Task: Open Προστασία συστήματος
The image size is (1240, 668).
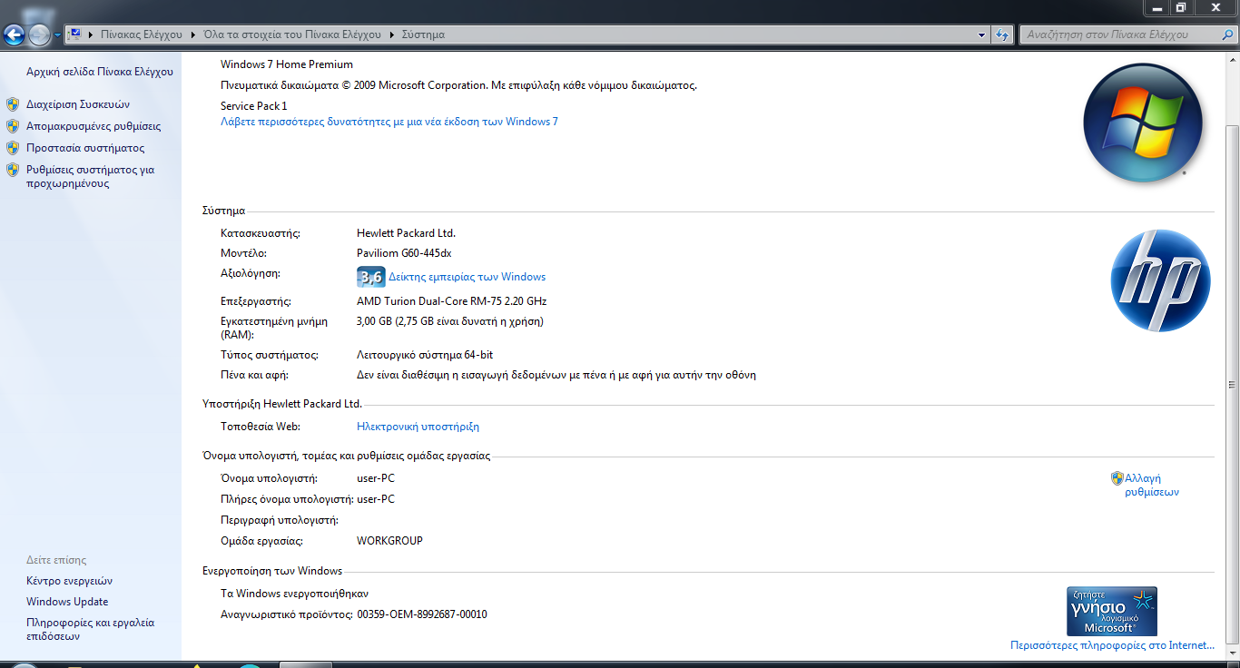Action: (85, 148)
